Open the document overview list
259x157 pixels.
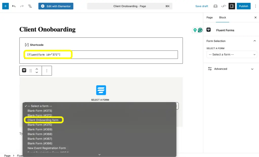[30, 6]
